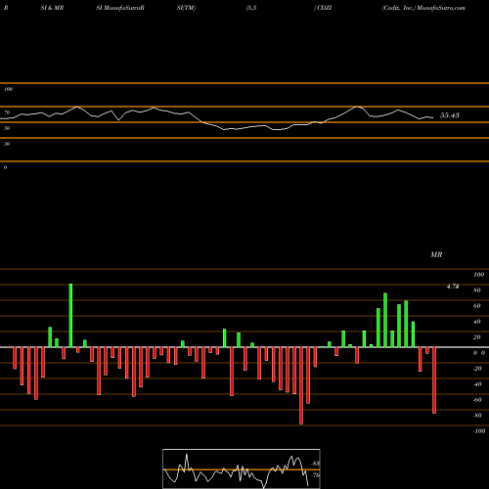Click the MR label above the bar chart
The image size is (489, 489).
[436, 254]
